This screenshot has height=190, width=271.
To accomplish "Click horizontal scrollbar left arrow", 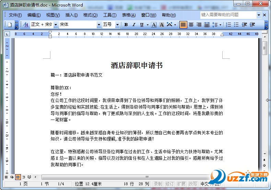I will (35, 177).
